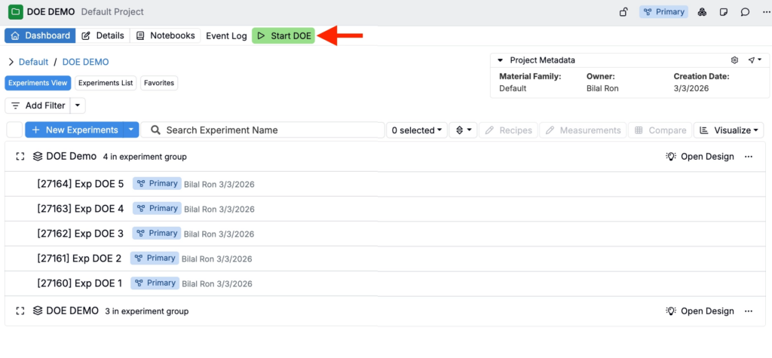Open the Notebooks tab

165,35
